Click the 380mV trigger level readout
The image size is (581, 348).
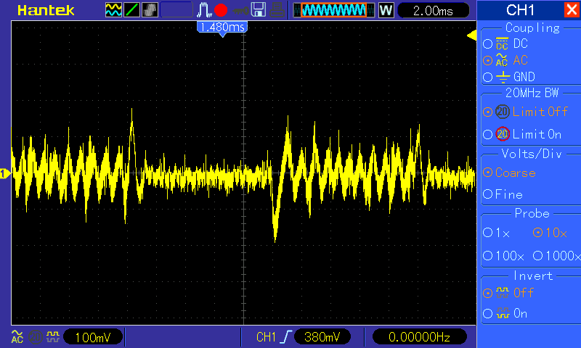coord(322,337)
